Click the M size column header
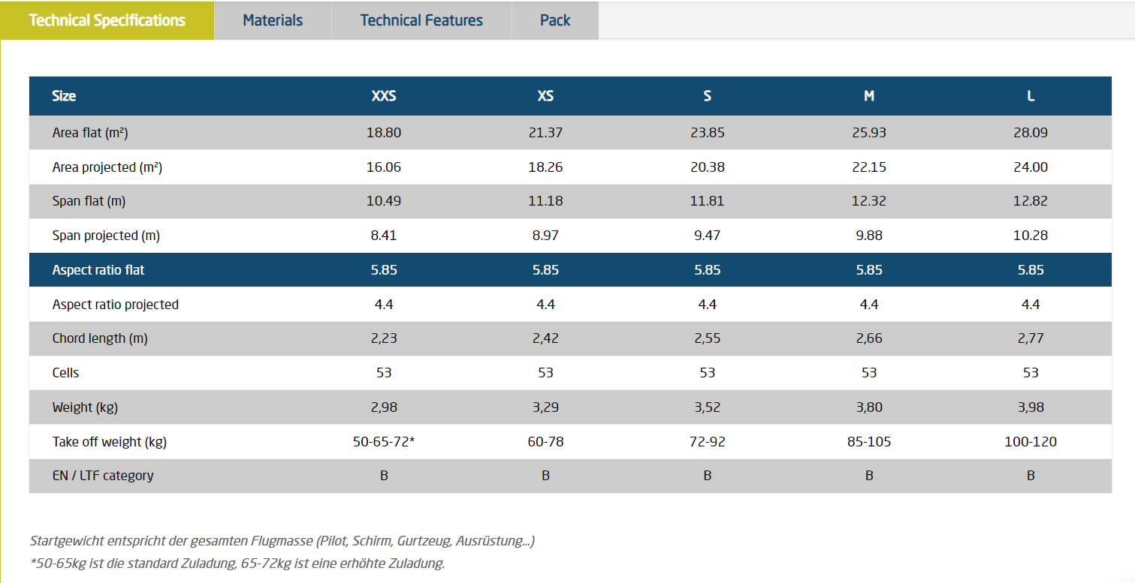This screenshot has width=1135, height=583. click(x=869, y=96)
